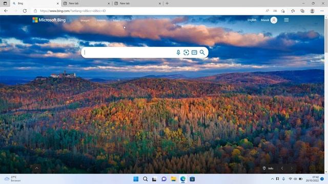This screenshot has height=184, width=328.
Task: Open a new browser tab with plus
Action: [167, 4]
